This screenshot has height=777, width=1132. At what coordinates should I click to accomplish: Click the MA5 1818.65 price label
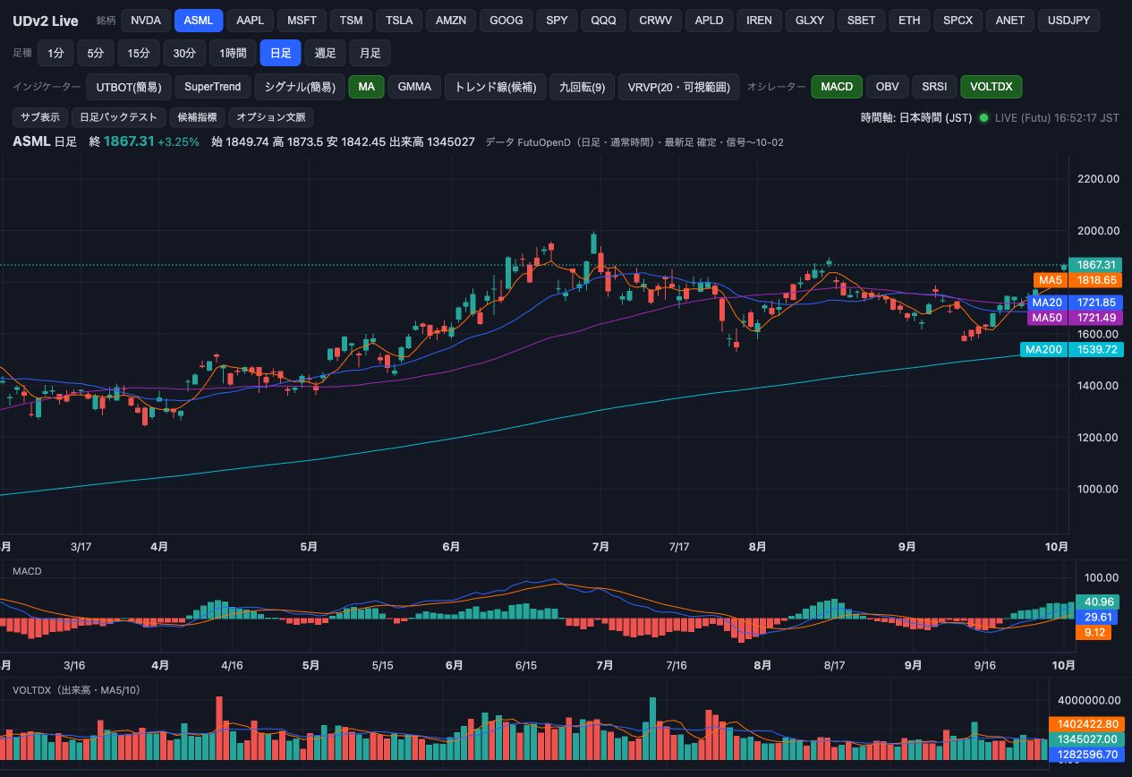click(x=1077, y=280)
